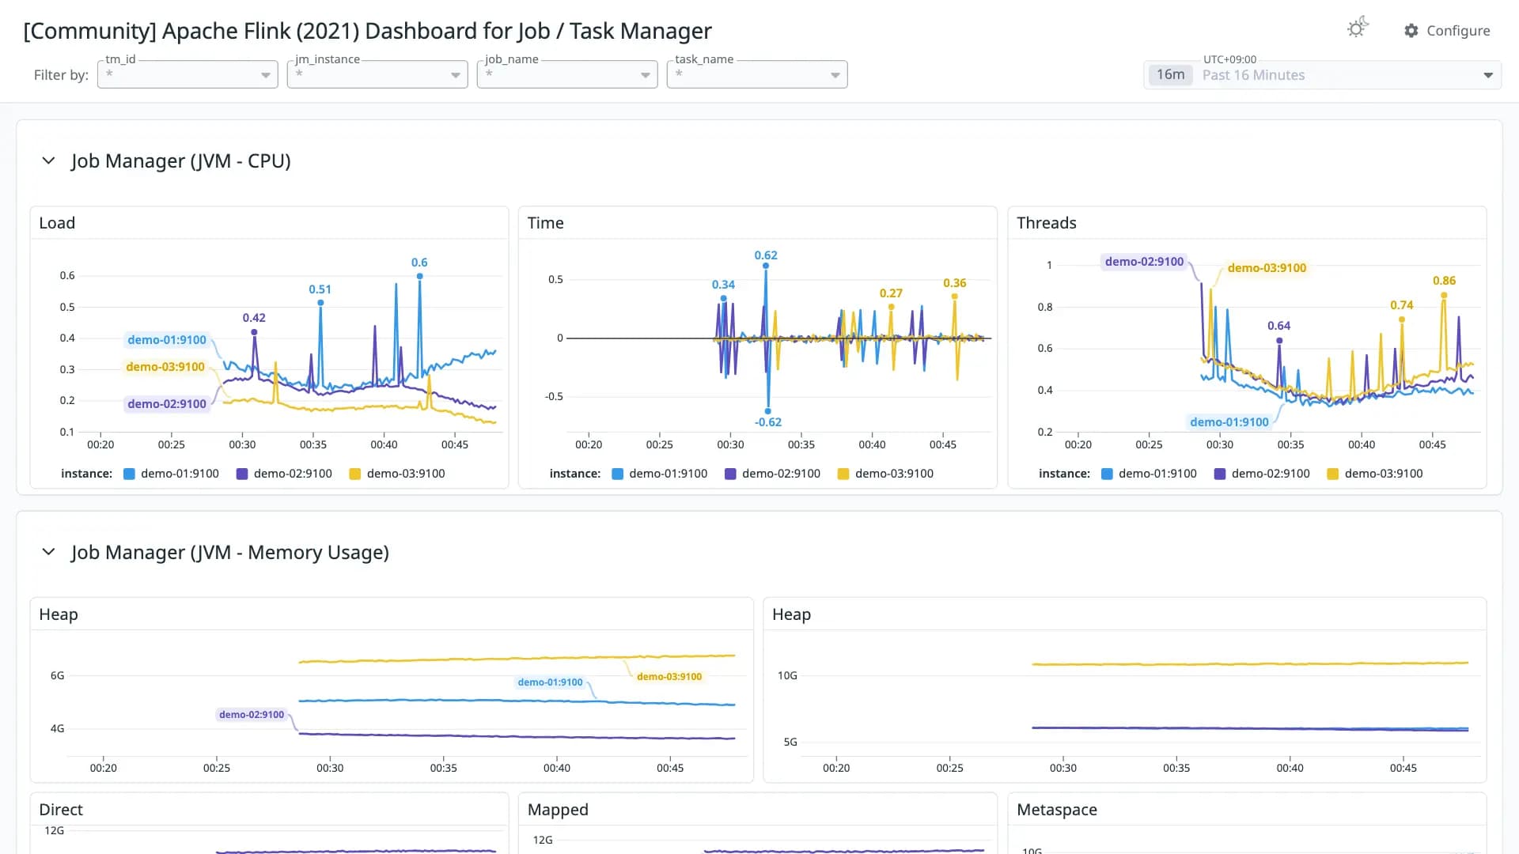Click demo-02:9100 purple swatch in Time legend
Viewport: 1519px width, 854px height.
click(x=731, y=474)
